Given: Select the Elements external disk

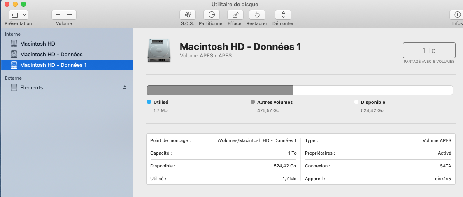Looking at the screenshot, I should [31, 87].
